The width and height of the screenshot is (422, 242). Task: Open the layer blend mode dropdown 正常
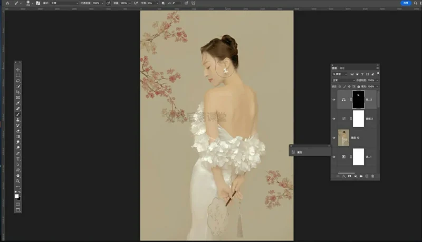[344, 80]
